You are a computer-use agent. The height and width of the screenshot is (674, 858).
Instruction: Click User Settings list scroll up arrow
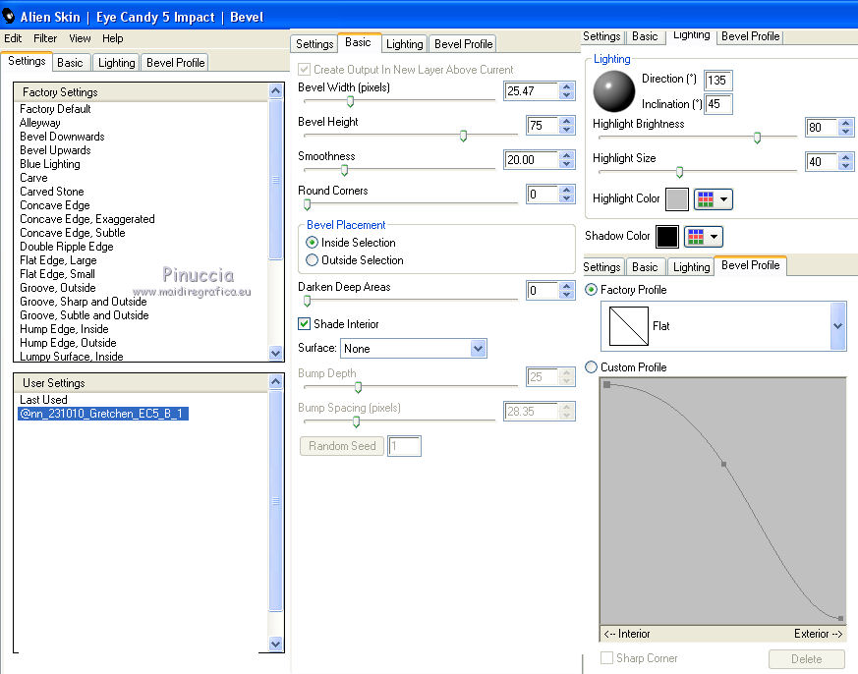click(x=276, y=382)
